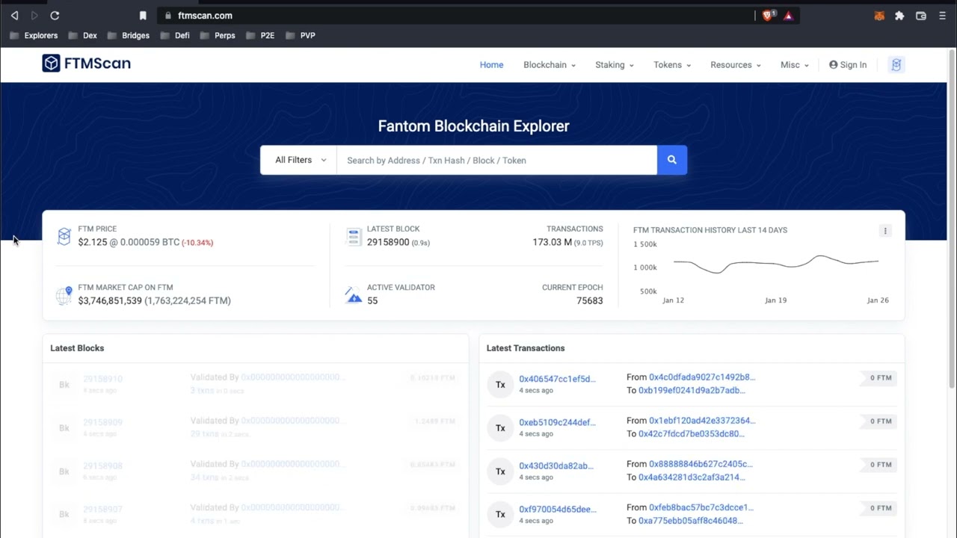Image resolution: width=957 pixels, height=538 pixels.
Task: Open the transaction chart three-dot menu
Action: (885, 231)
